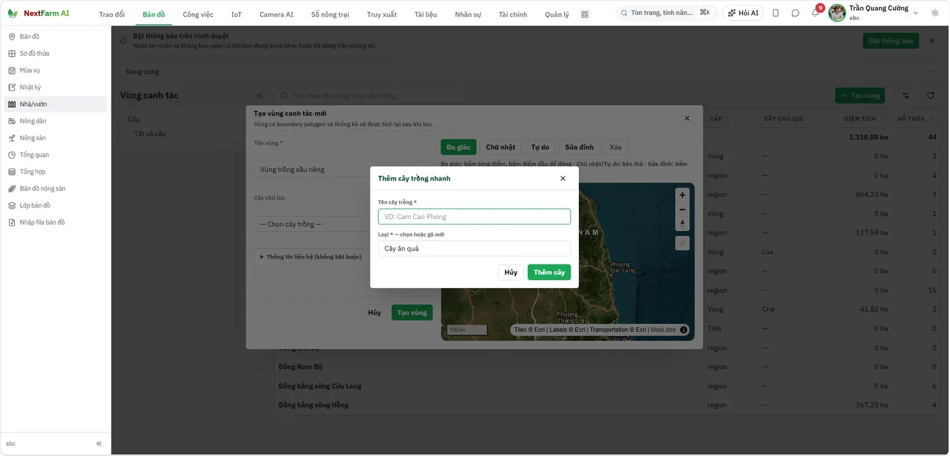
Task: Reset map bearing with the compass button
Action: (x=682, y=224)
